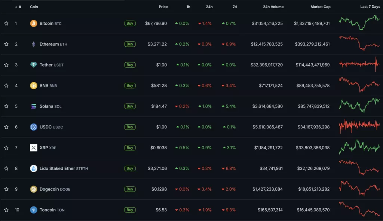The height and width of the screenshot is (221, 383).
Task: Click the Ethereum diamond logo icon
Action: (x=34, y=44)
